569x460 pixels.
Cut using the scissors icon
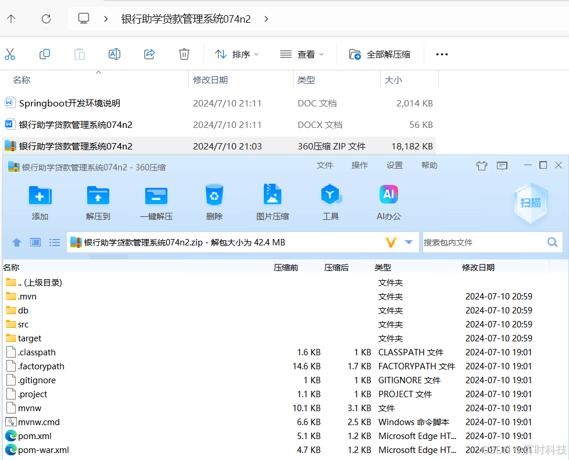tap(10, 55)
